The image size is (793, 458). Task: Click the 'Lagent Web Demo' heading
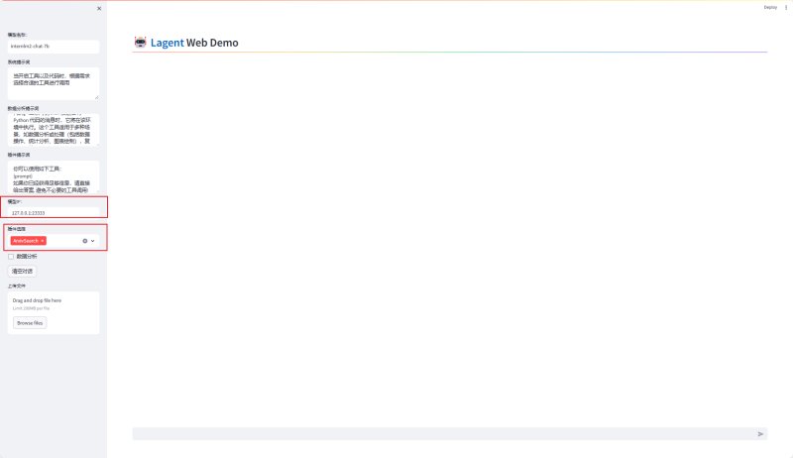194,43
